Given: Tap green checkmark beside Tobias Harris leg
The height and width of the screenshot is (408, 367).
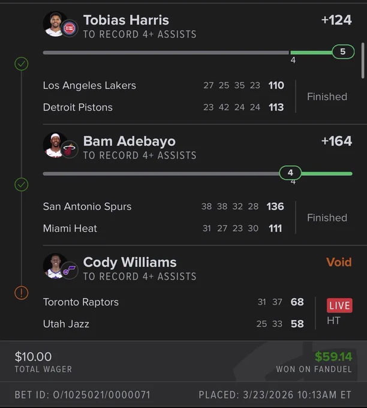Looking at the screenshot, I should [22, 64].
